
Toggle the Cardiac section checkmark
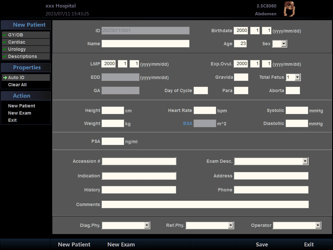(x=5, y=42)
